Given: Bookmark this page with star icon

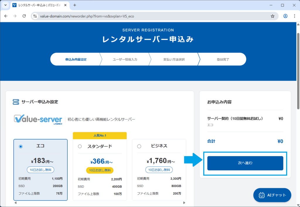Looking at the screenshot, I should point(272,16).
